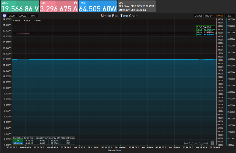Open the TEMP tab
This screenshot has height=153, width=236.
[33, 16]
